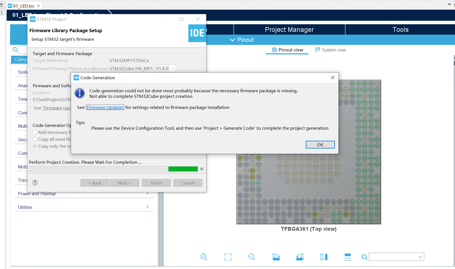
Task: Click the large IDE logo in the wizard banner
Action: pos(197,33)
